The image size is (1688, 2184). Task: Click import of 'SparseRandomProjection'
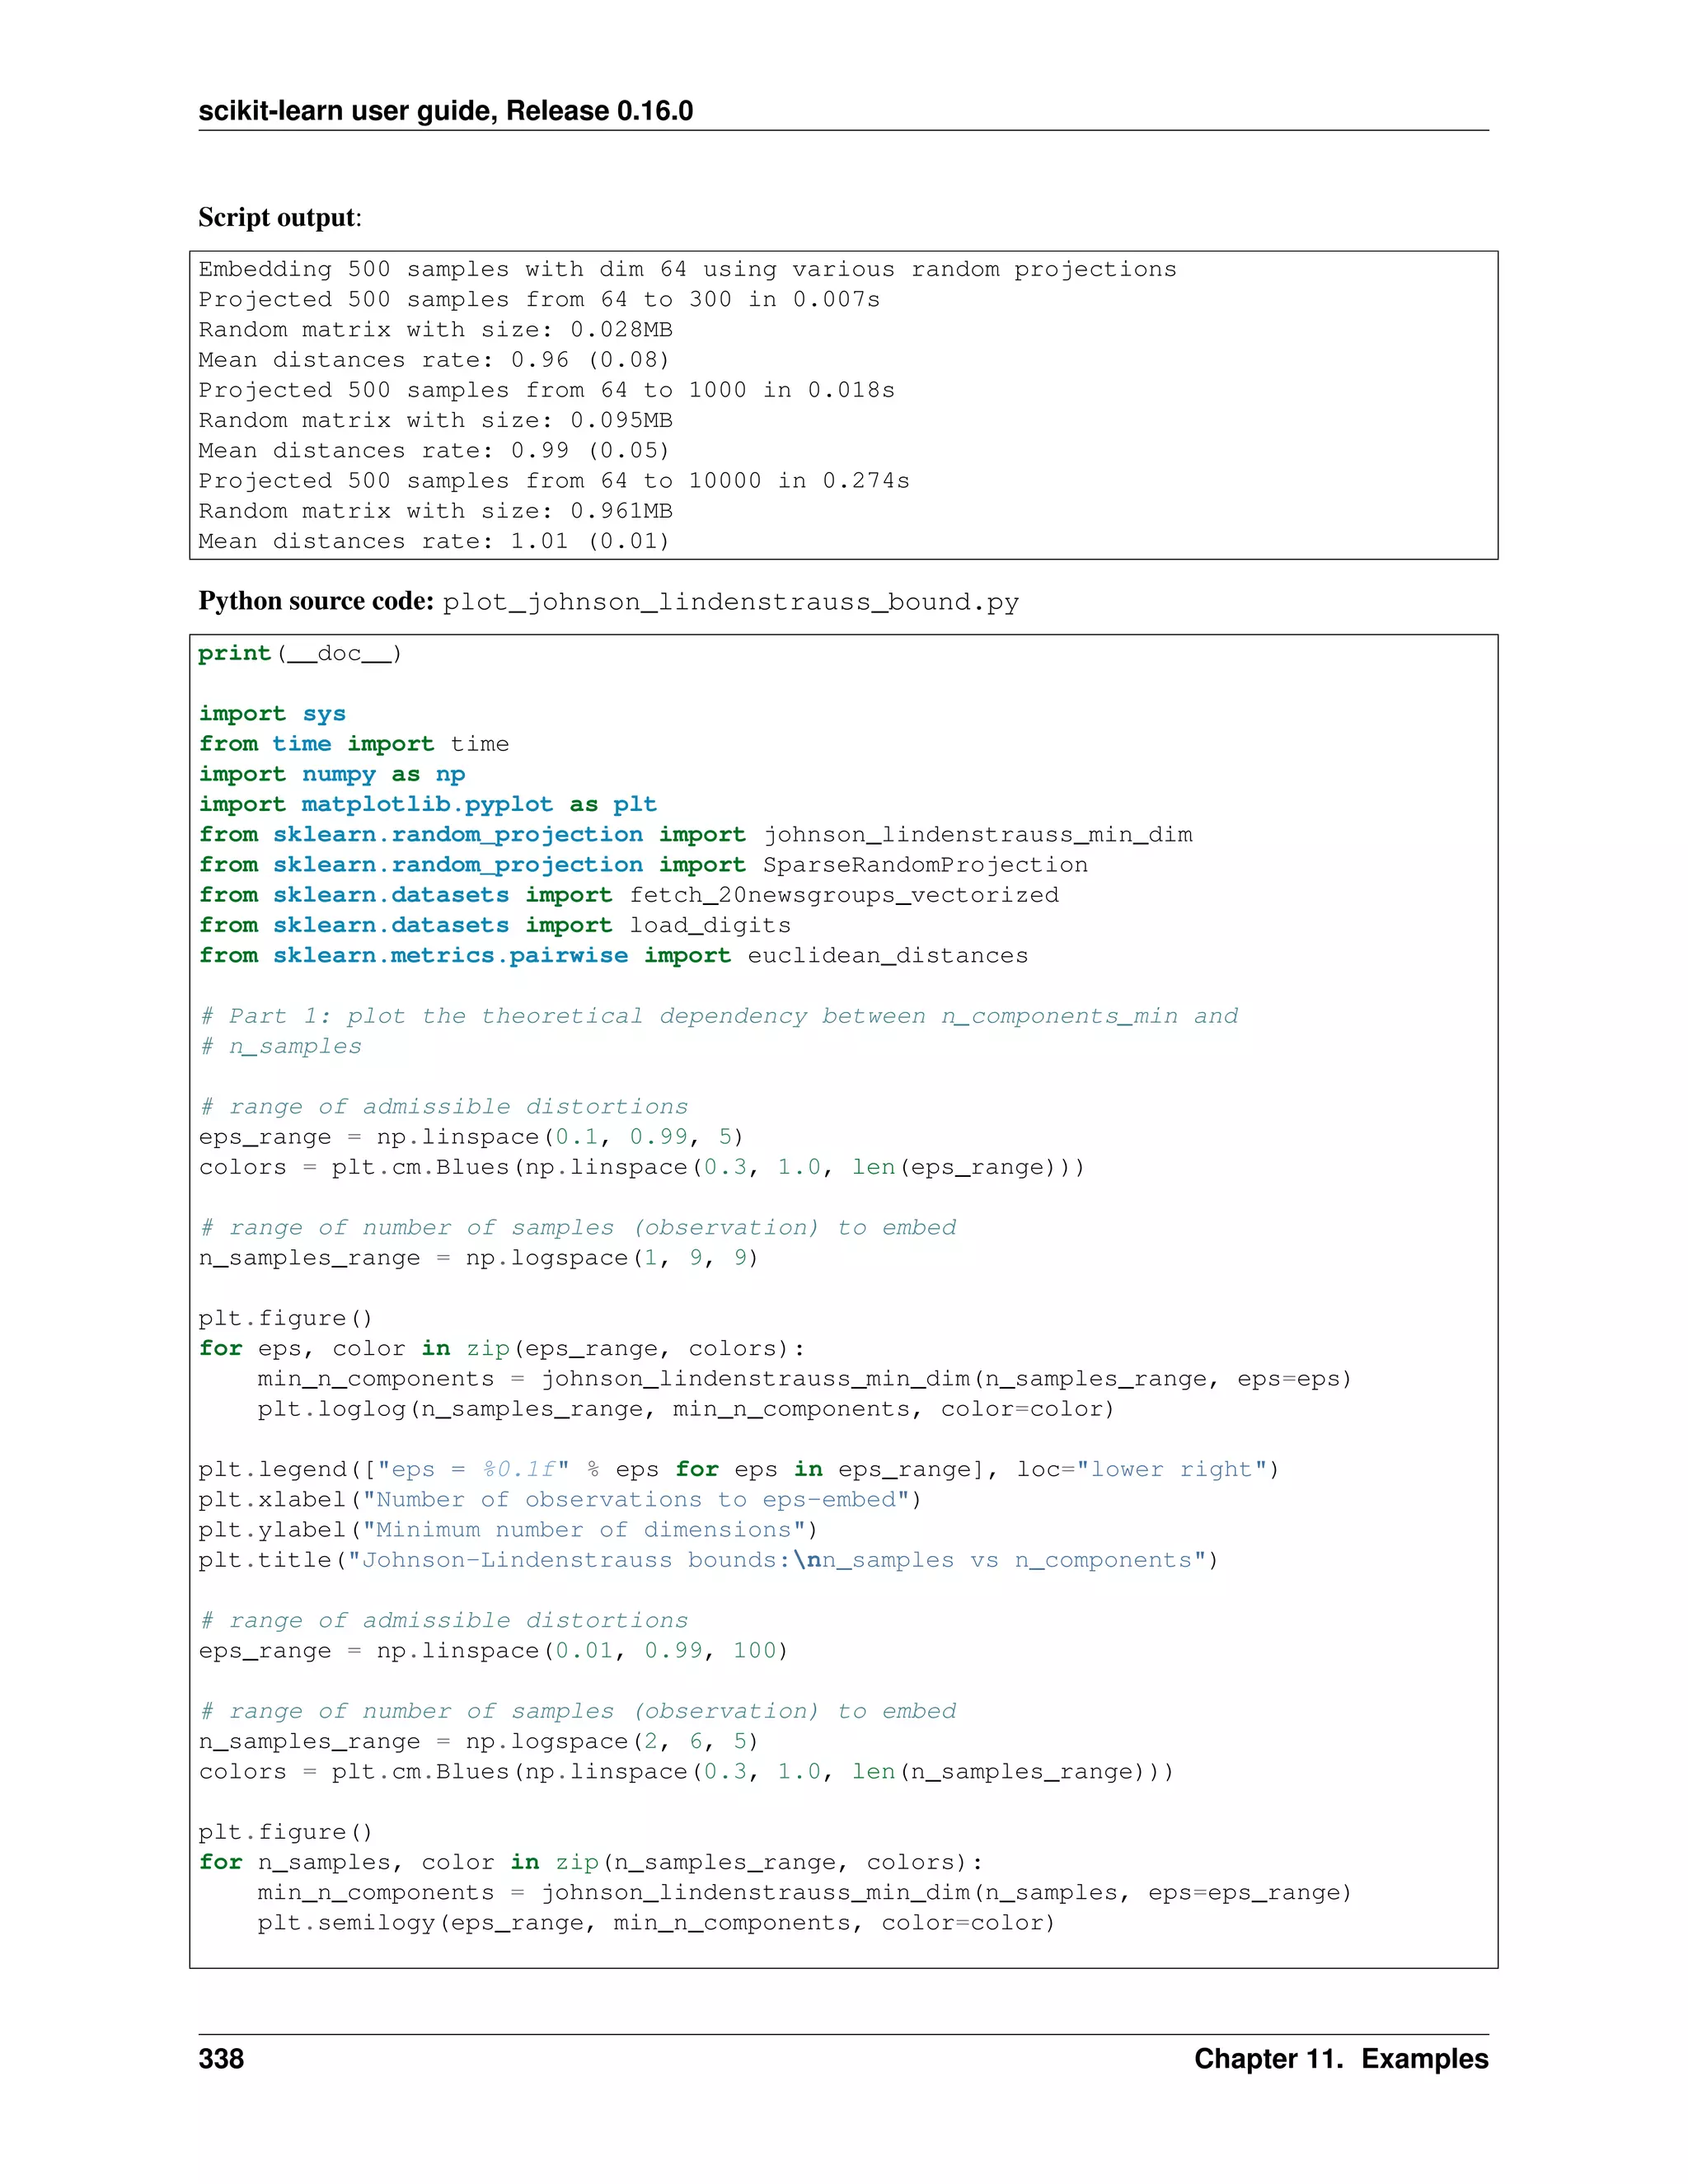click(643, 865)
